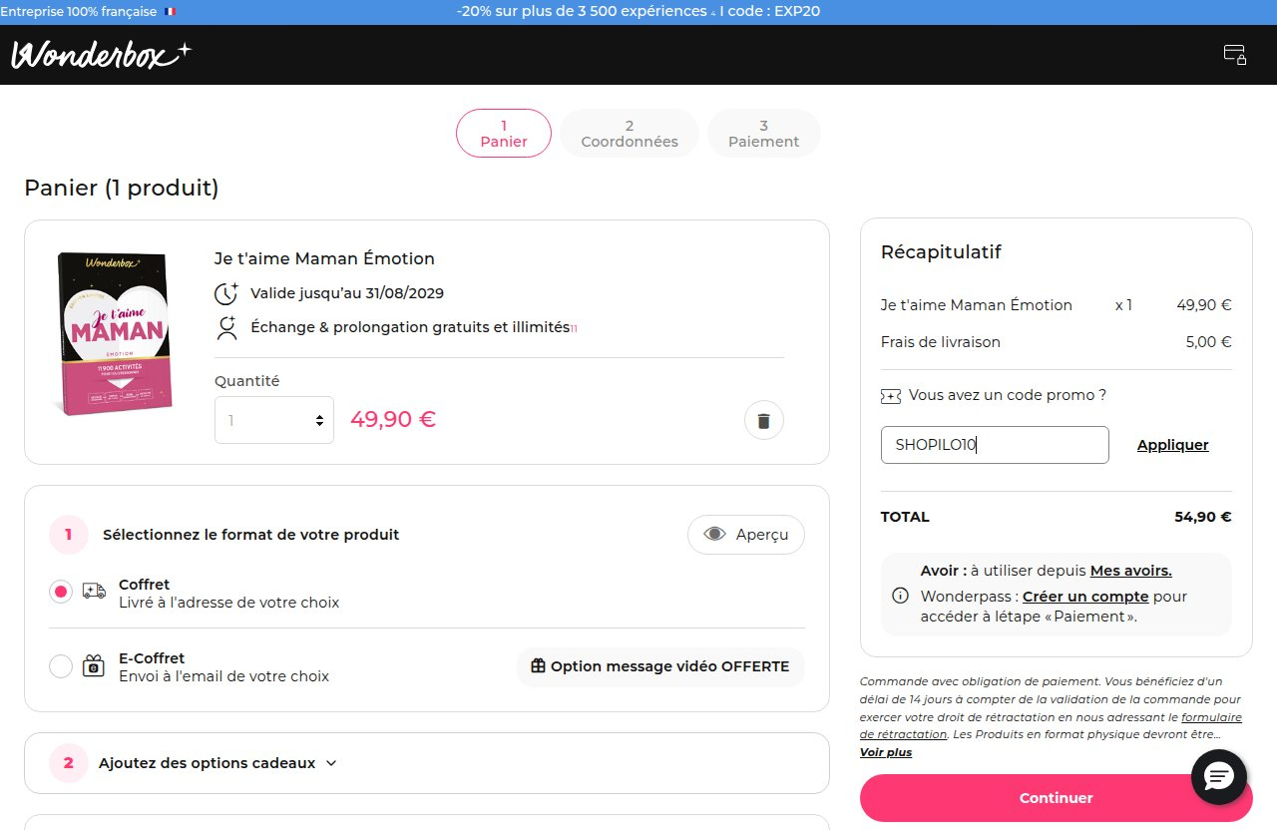The width and height of the screenshot is (1277, 830).
Task: Click Échange & prolongation gratuits text
Action: (410, 327)
